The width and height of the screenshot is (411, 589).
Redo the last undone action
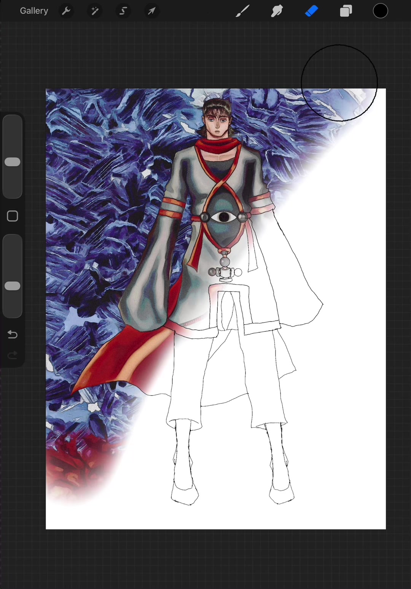(13, 355)
